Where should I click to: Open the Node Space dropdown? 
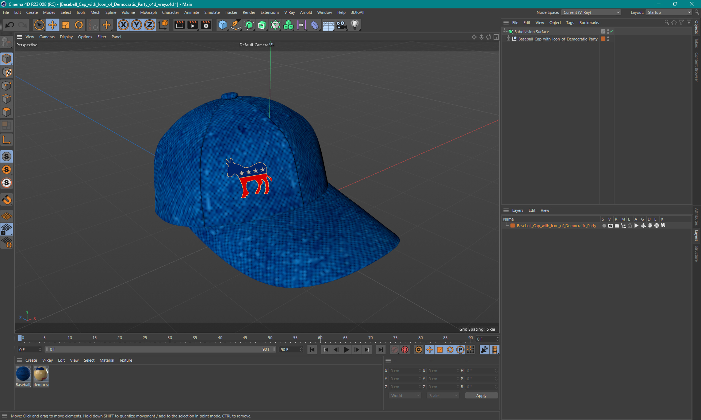[591, 12]
